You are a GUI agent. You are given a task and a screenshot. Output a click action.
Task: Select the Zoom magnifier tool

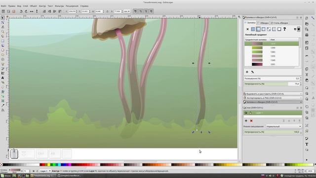coord(2,32)
